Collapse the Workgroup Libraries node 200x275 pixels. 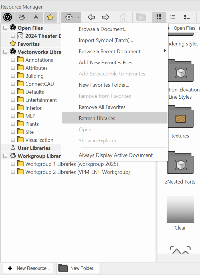[5, 156]
